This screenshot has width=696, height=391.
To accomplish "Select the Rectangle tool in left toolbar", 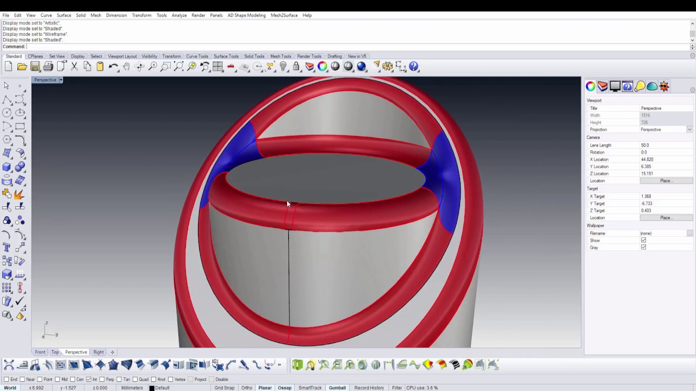I will (20, 126).
